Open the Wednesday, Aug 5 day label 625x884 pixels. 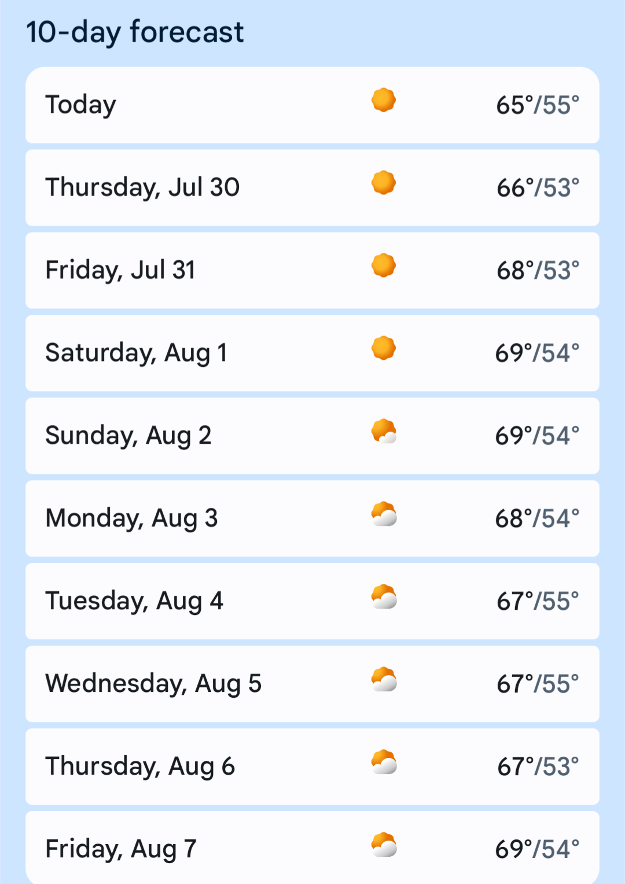coord(153,684)
